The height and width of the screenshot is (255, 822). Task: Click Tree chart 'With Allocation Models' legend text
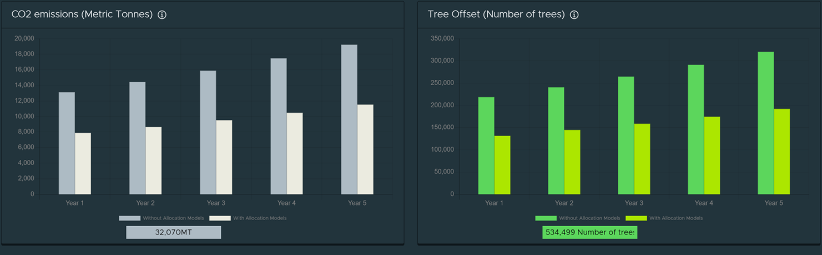click(x=676, y=218)
